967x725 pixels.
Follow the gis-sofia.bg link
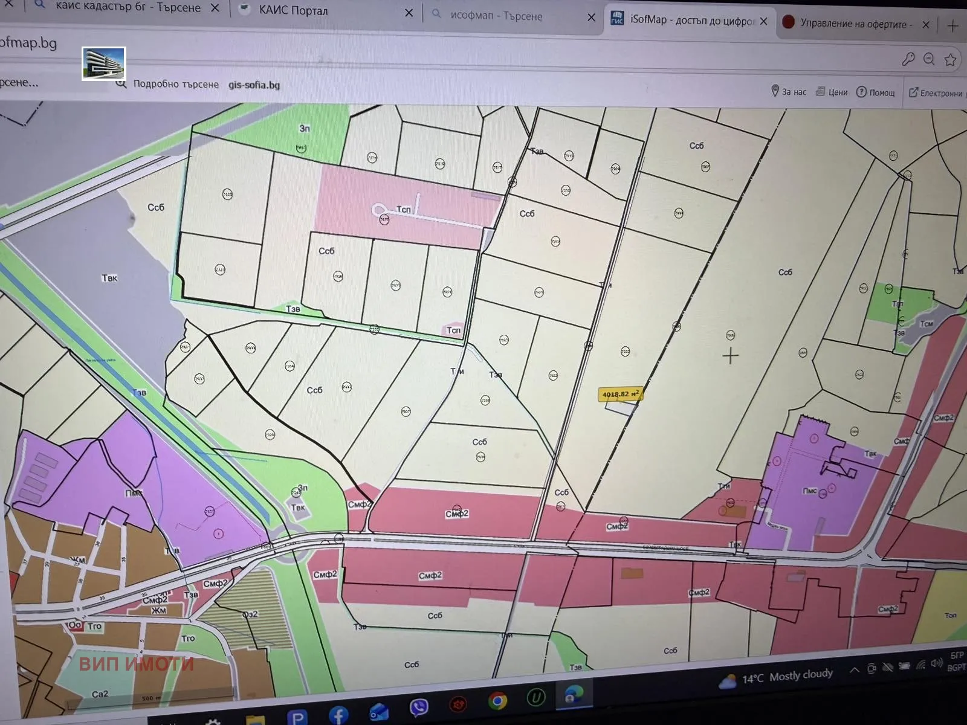tap(254, 85)
